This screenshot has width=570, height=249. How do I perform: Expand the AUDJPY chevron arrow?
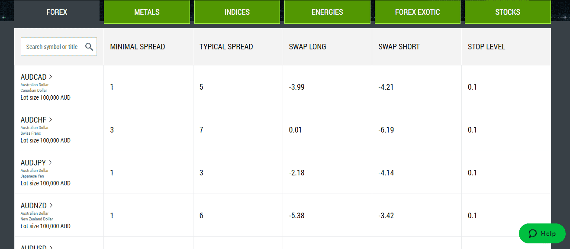tap(50, 162)
